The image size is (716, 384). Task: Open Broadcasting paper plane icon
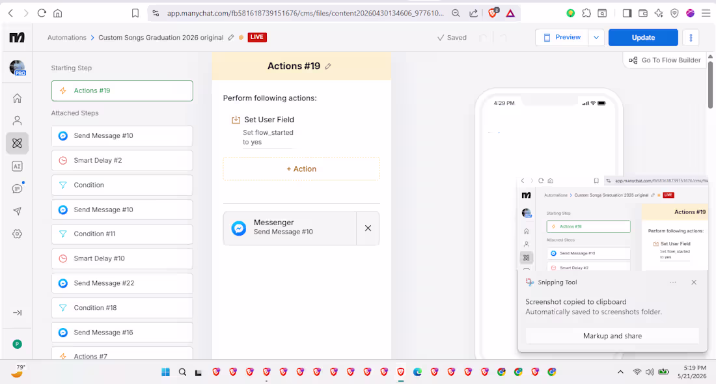pos(17,211)
